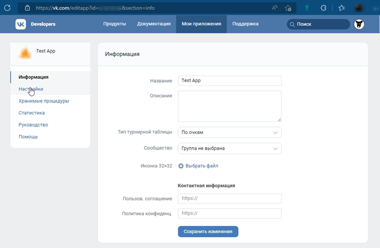Click the gear icon next to Выбрать файл
The height and width of the screenshot is (248, 380).
(181, 166)
